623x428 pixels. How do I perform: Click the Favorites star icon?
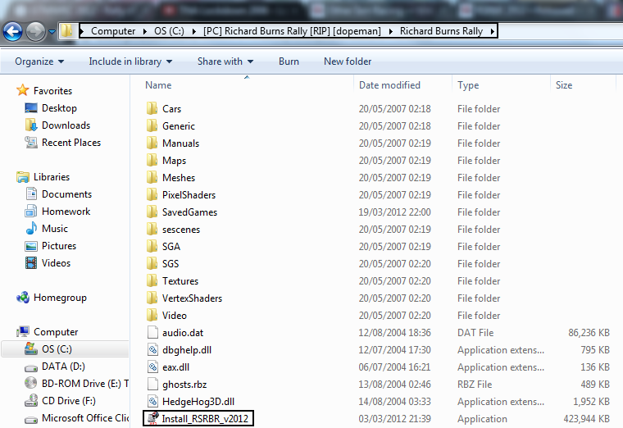(x=23, y=90)
